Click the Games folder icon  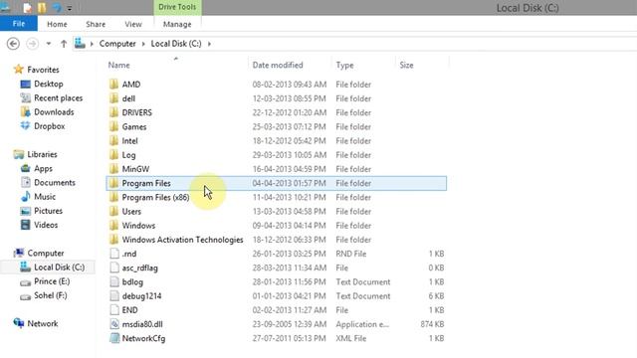pos(114,126)
